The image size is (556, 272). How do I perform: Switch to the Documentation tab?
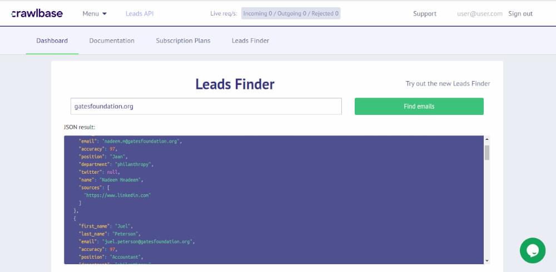(x=112, y=41)
